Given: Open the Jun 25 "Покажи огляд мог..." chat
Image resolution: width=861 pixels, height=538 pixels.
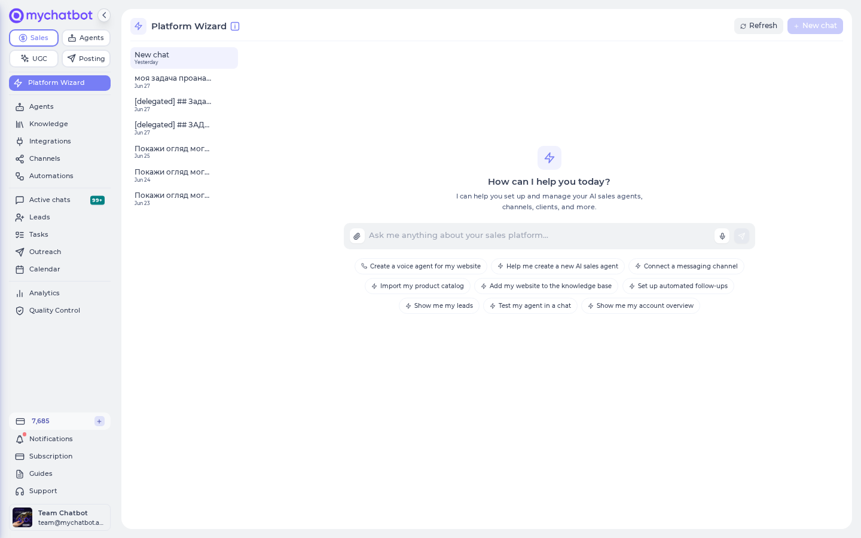Looking at the screenshot, I should click(x=184, y=152).
